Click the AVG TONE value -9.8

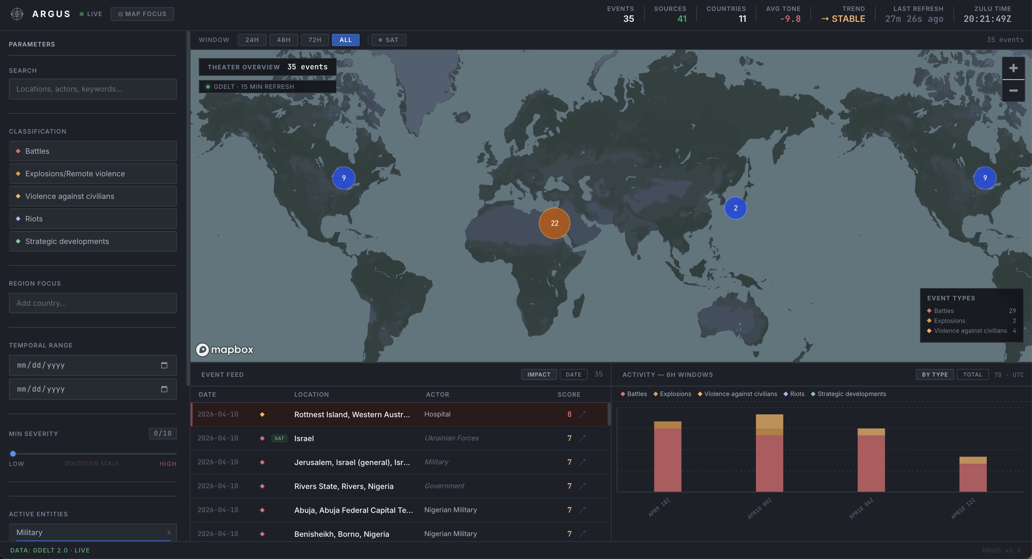790,19
